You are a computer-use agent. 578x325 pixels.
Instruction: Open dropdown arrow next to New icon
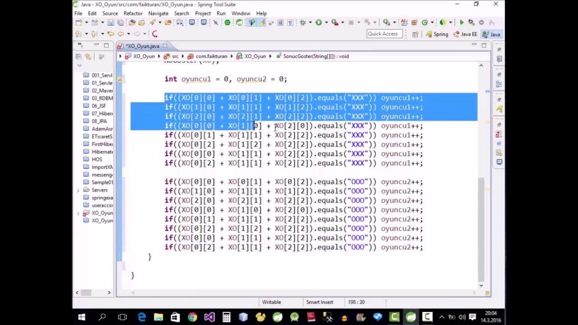click(87, 23)
